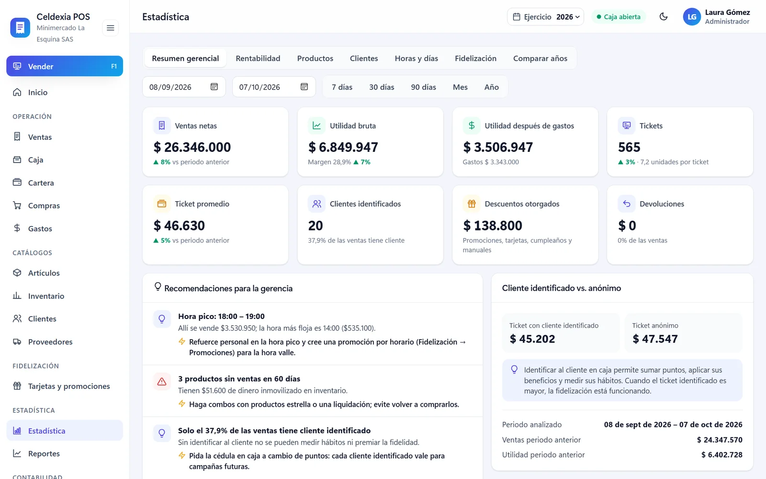Select the 90 días range
766x479 pixels.
pos(423,87)
